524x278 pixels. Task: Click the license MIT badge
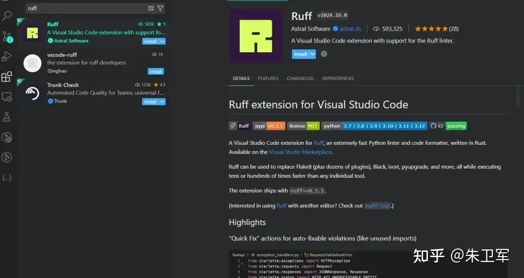pos(303,126)
